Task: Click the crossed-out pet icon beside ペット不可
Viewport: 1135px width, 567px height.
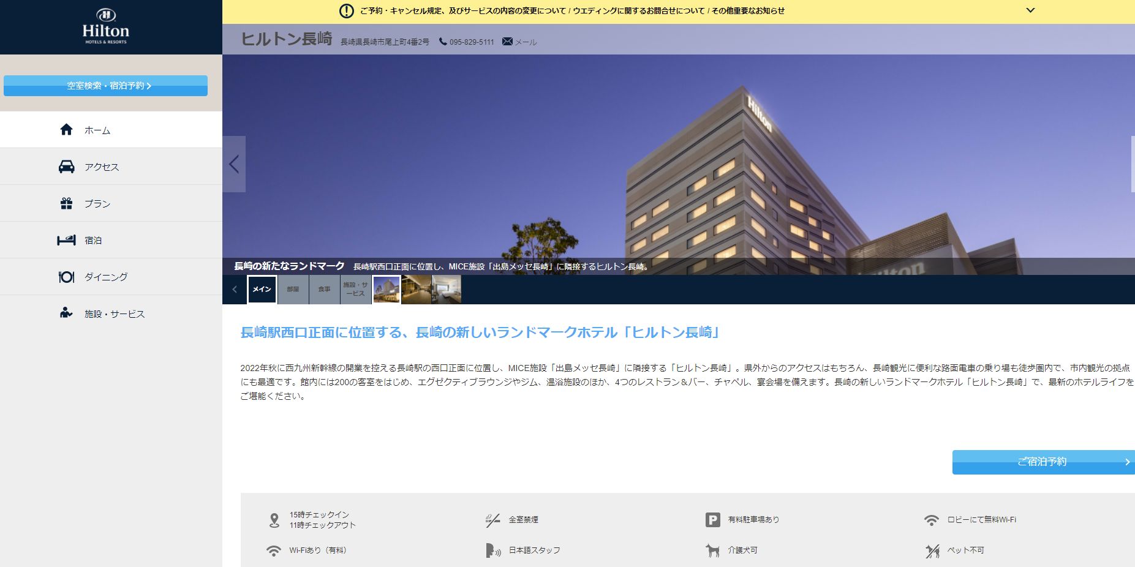Action: tap(932, 551)
